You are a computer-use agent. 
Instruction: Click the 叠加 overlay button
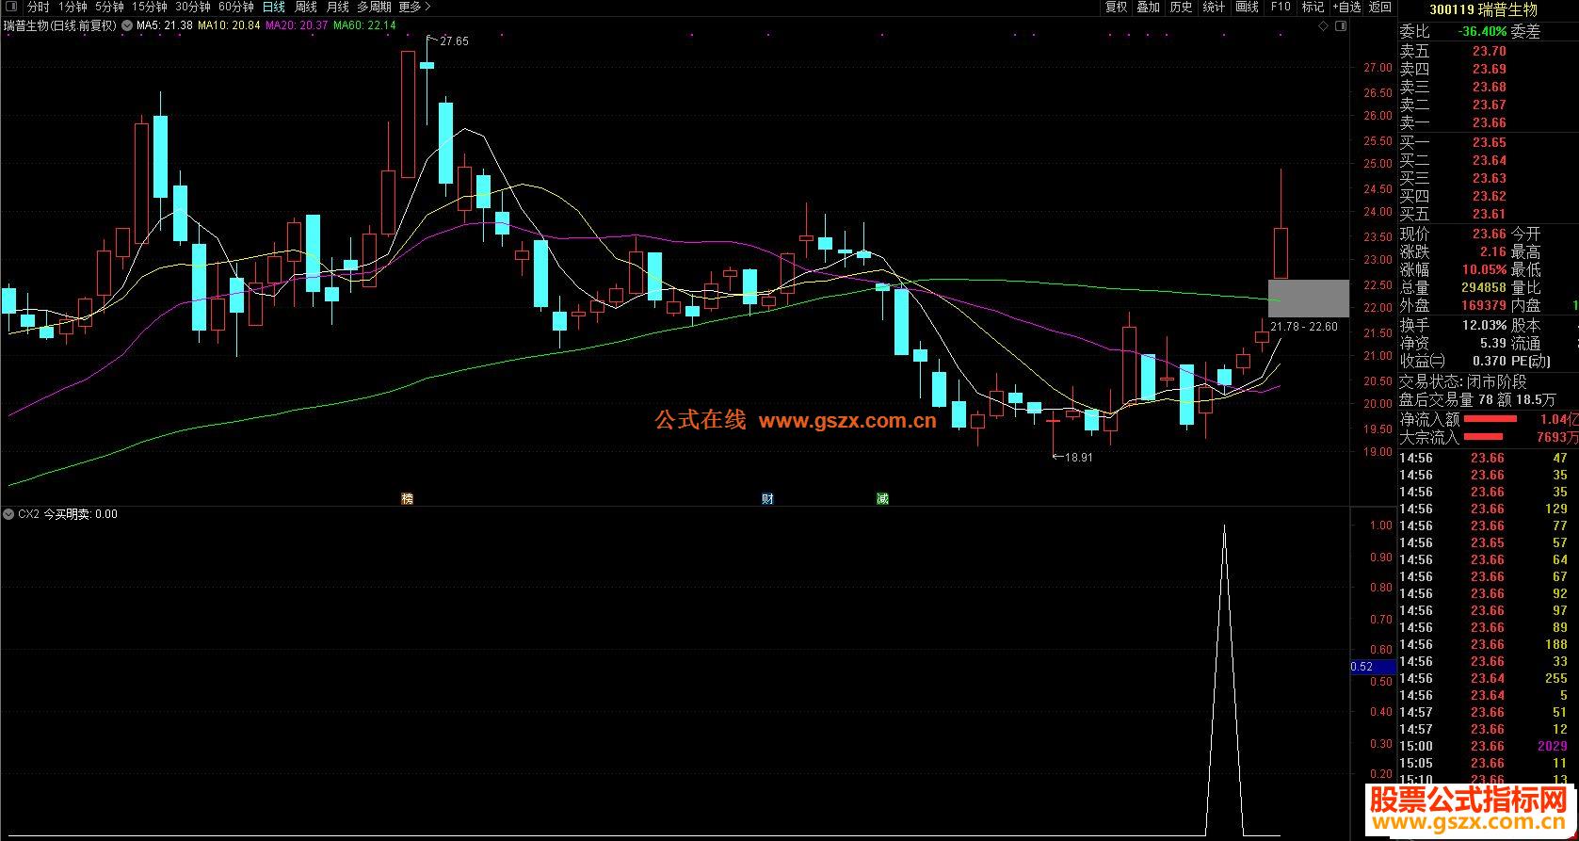pos(1148,7)
